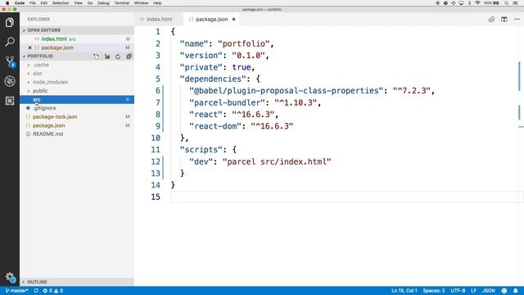The width and height of the screenshot is (524, 295).
Task: Synchronize changes in status bar
Action: tap(36, 291)
